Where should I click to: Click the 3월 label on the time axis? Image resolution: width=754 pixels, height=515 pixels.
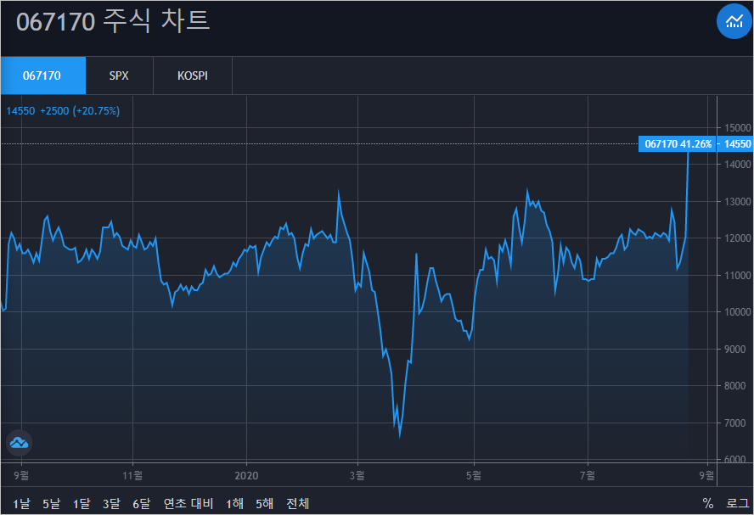[357, 476]
